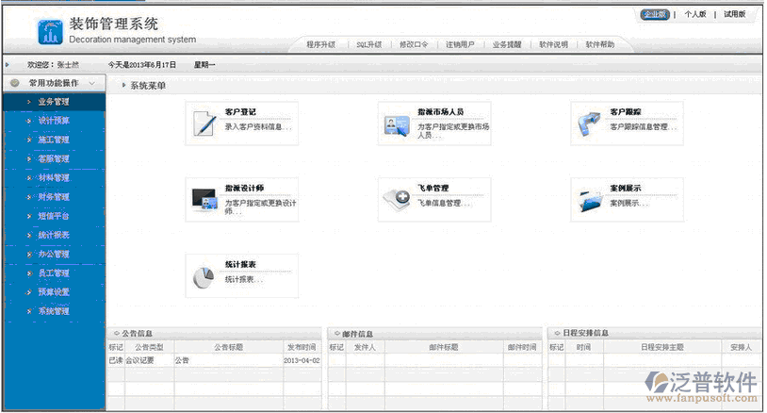This screenshot has height=413, width=767.
Task: Open the 客户跟踪 arrow icon
Action: tap(590, 124)
